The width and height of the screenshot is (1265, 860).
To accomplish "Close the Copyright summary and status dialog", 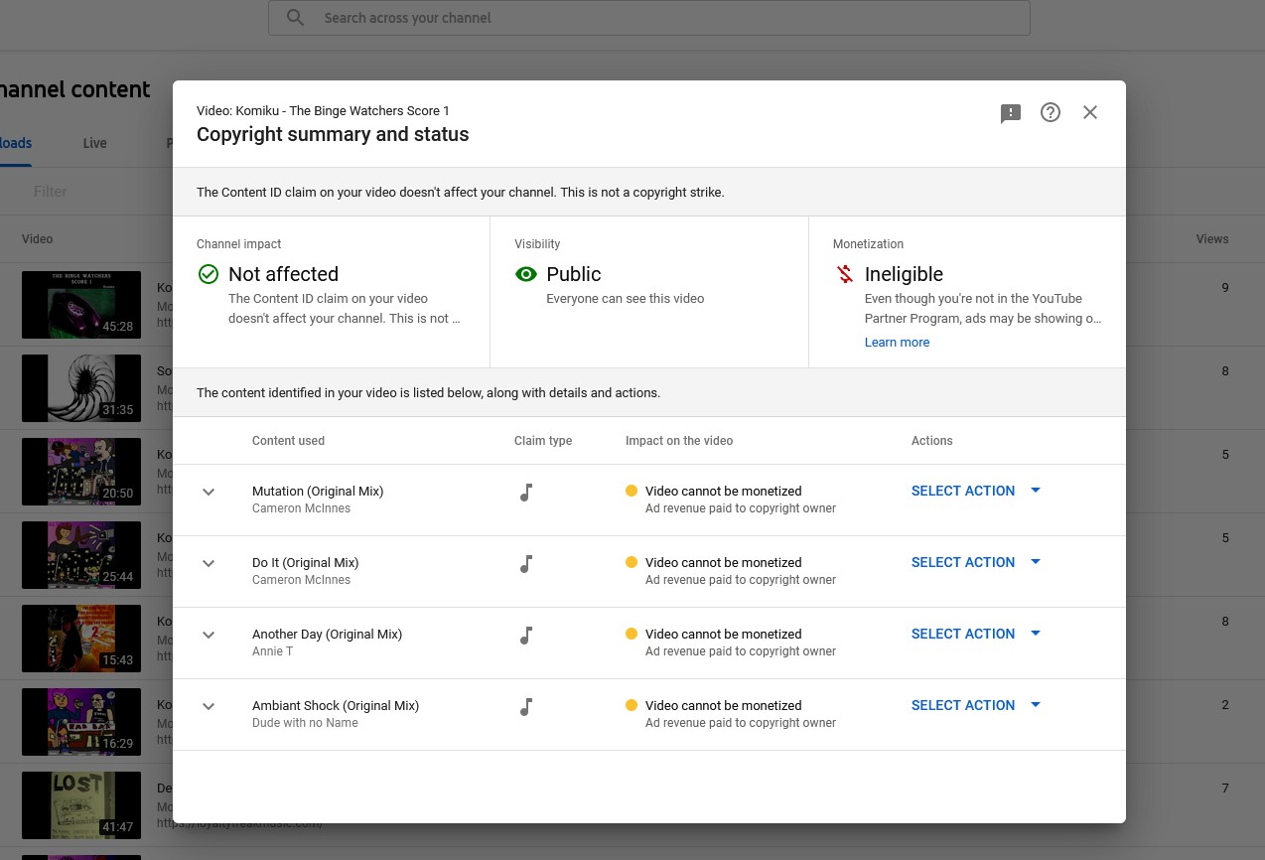I will [x=1090, y=112].
